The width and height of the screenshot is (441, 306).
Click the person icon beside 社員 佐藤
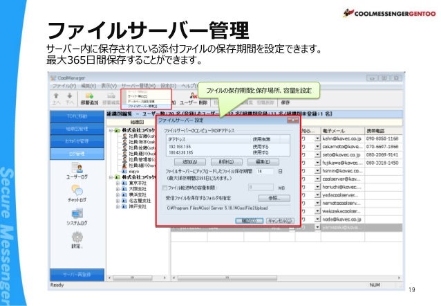click(x=125, y=147)
